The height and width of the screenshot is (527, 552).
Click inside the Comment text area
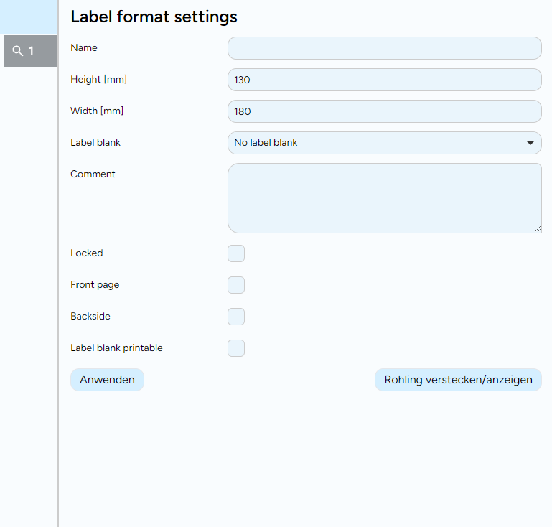pyautogui.click(x=384, y=197)
